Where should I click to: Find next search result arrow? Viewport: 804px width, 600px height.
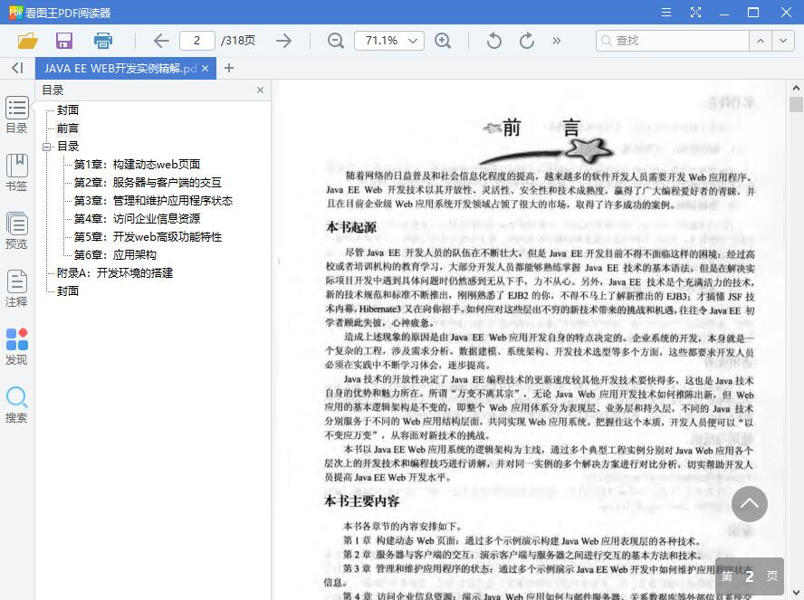pos(783,41)
